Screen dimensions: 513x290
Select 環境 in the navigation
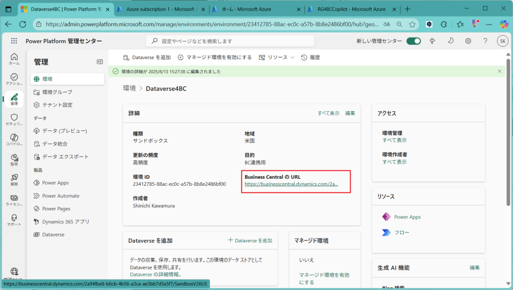(68, 79)
